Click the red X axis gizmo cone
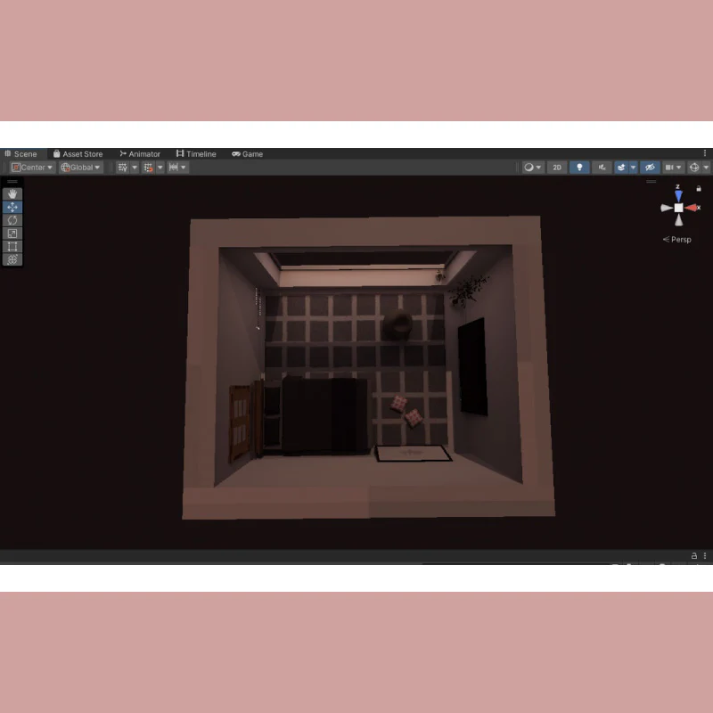713x713 pixels. pyautogui.click(x=692, y=208)
